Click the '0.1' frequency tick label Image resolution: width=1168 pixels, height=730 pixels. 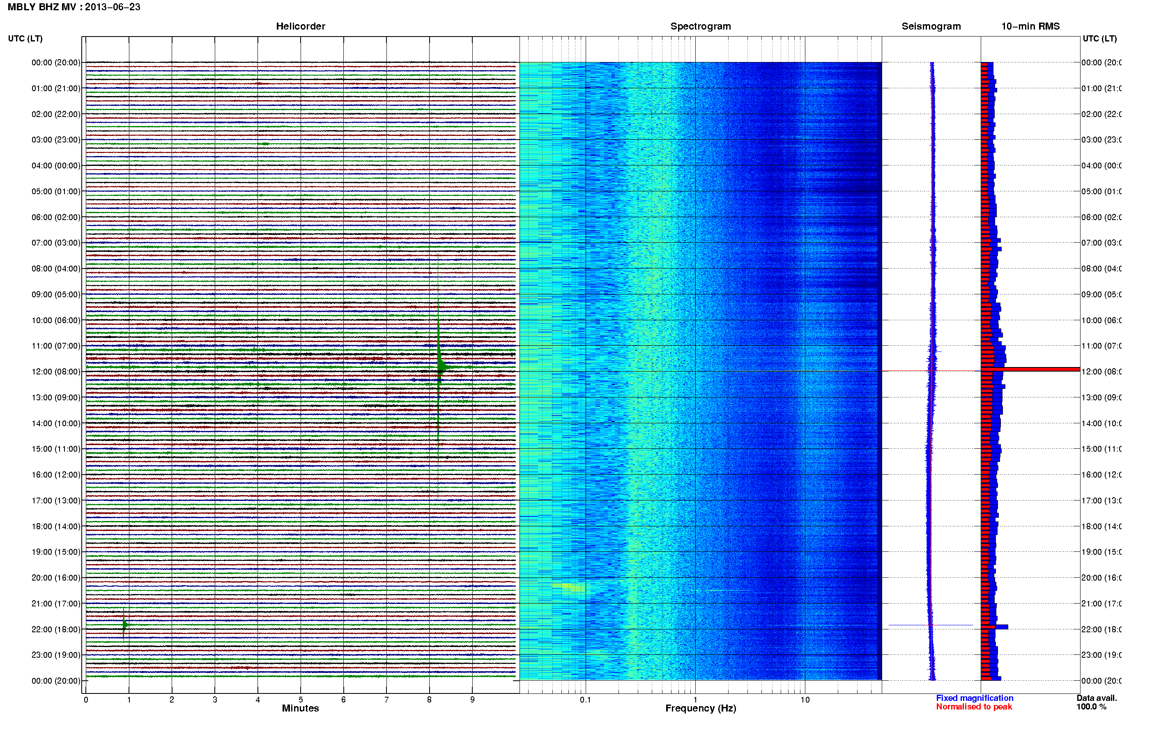click(585, 700)
